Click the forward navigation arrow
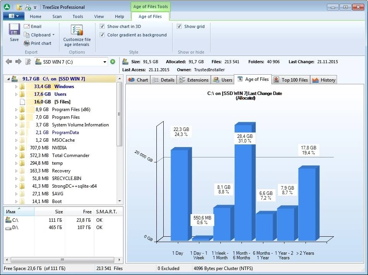 pyautogui.click(x=18, y=62)
